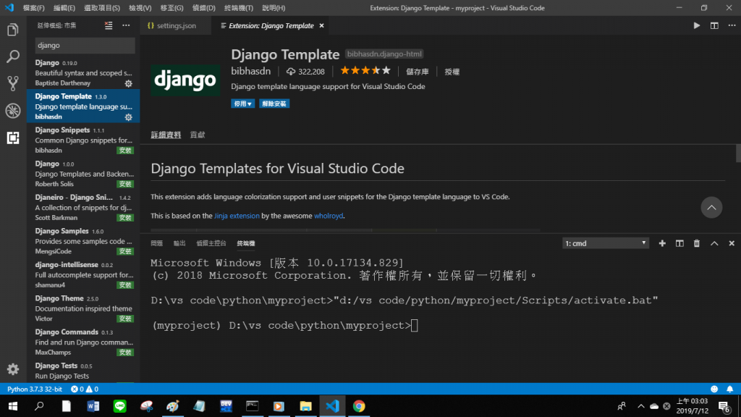Image resolution: width=741 pixels, height=417 pixels.
Task: Open the 偵錯(D) menu
Action: 203,8
